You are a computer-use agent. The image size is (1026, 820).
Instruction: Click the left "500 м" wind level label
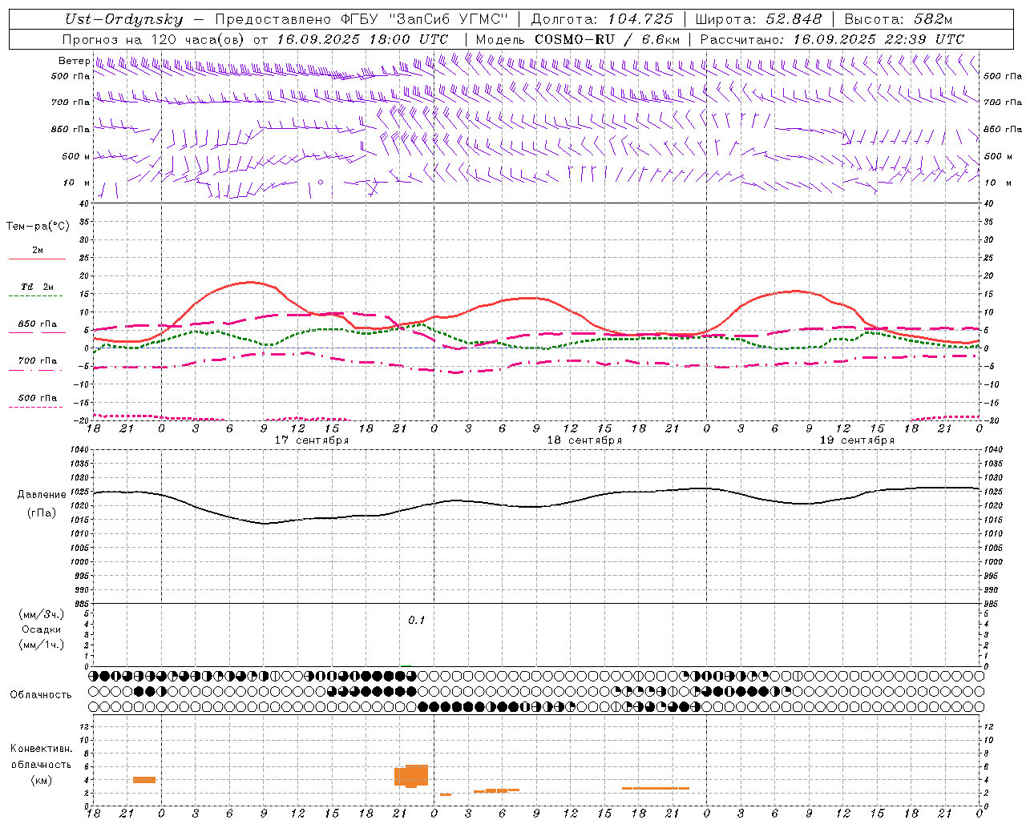(76, 156)
